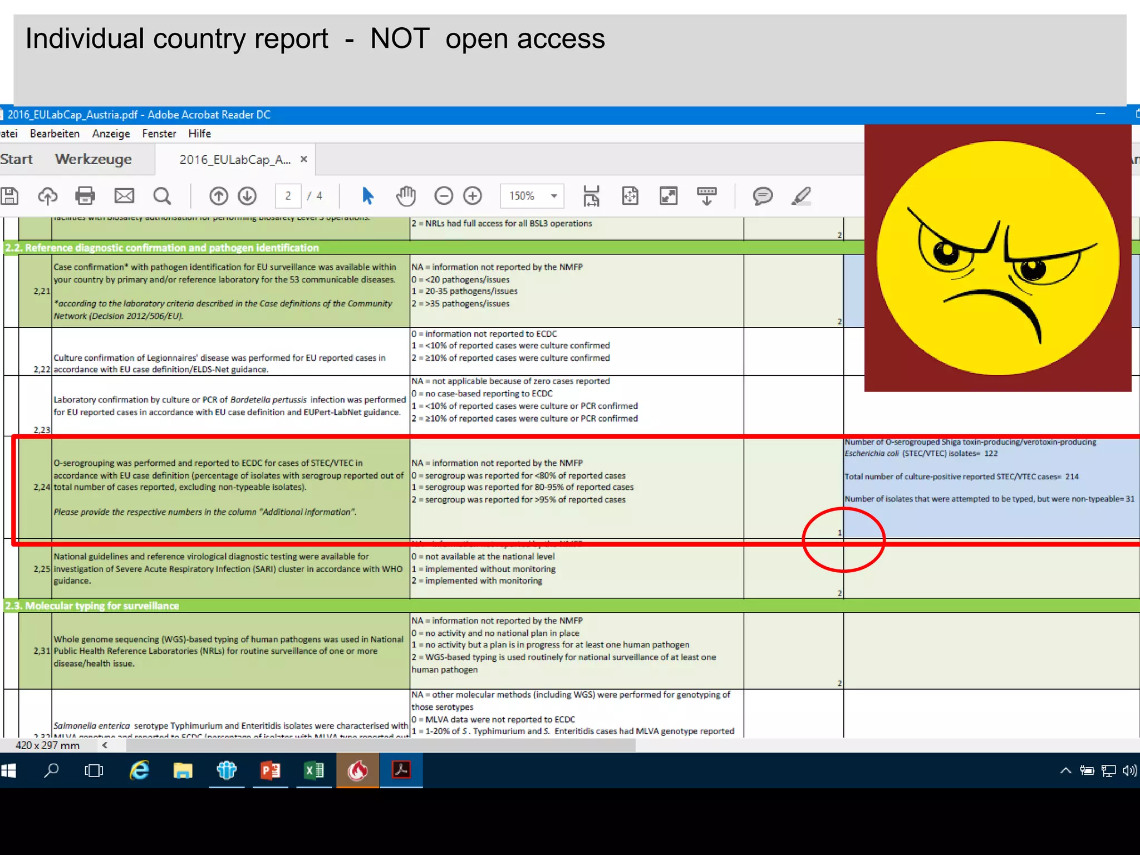Open the find text magnifier icon

162,196
